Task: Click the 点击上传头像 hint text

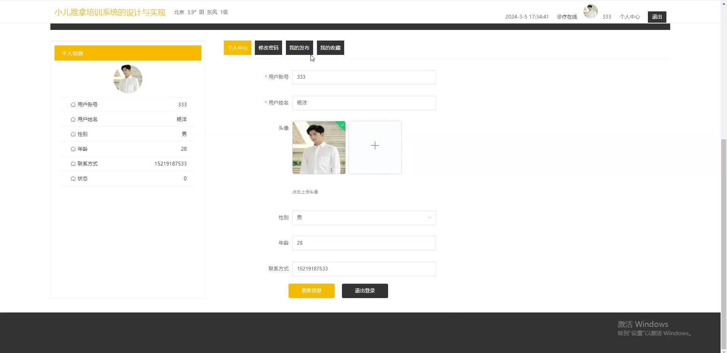Action: [x=305, y=192]
